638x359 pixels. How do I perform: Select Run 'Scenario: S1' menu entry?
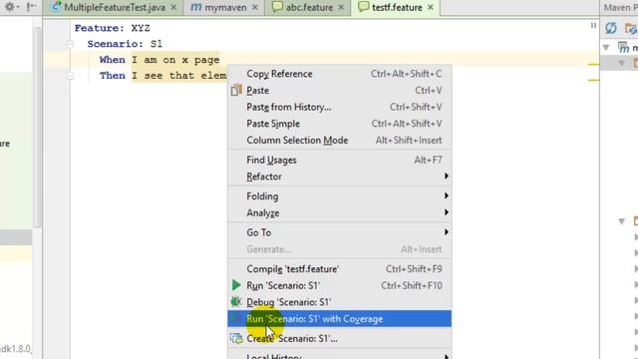(339, 286)
